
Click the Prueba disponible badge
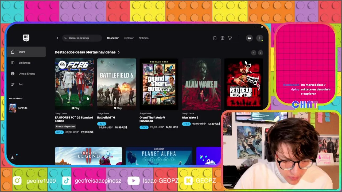65,126
